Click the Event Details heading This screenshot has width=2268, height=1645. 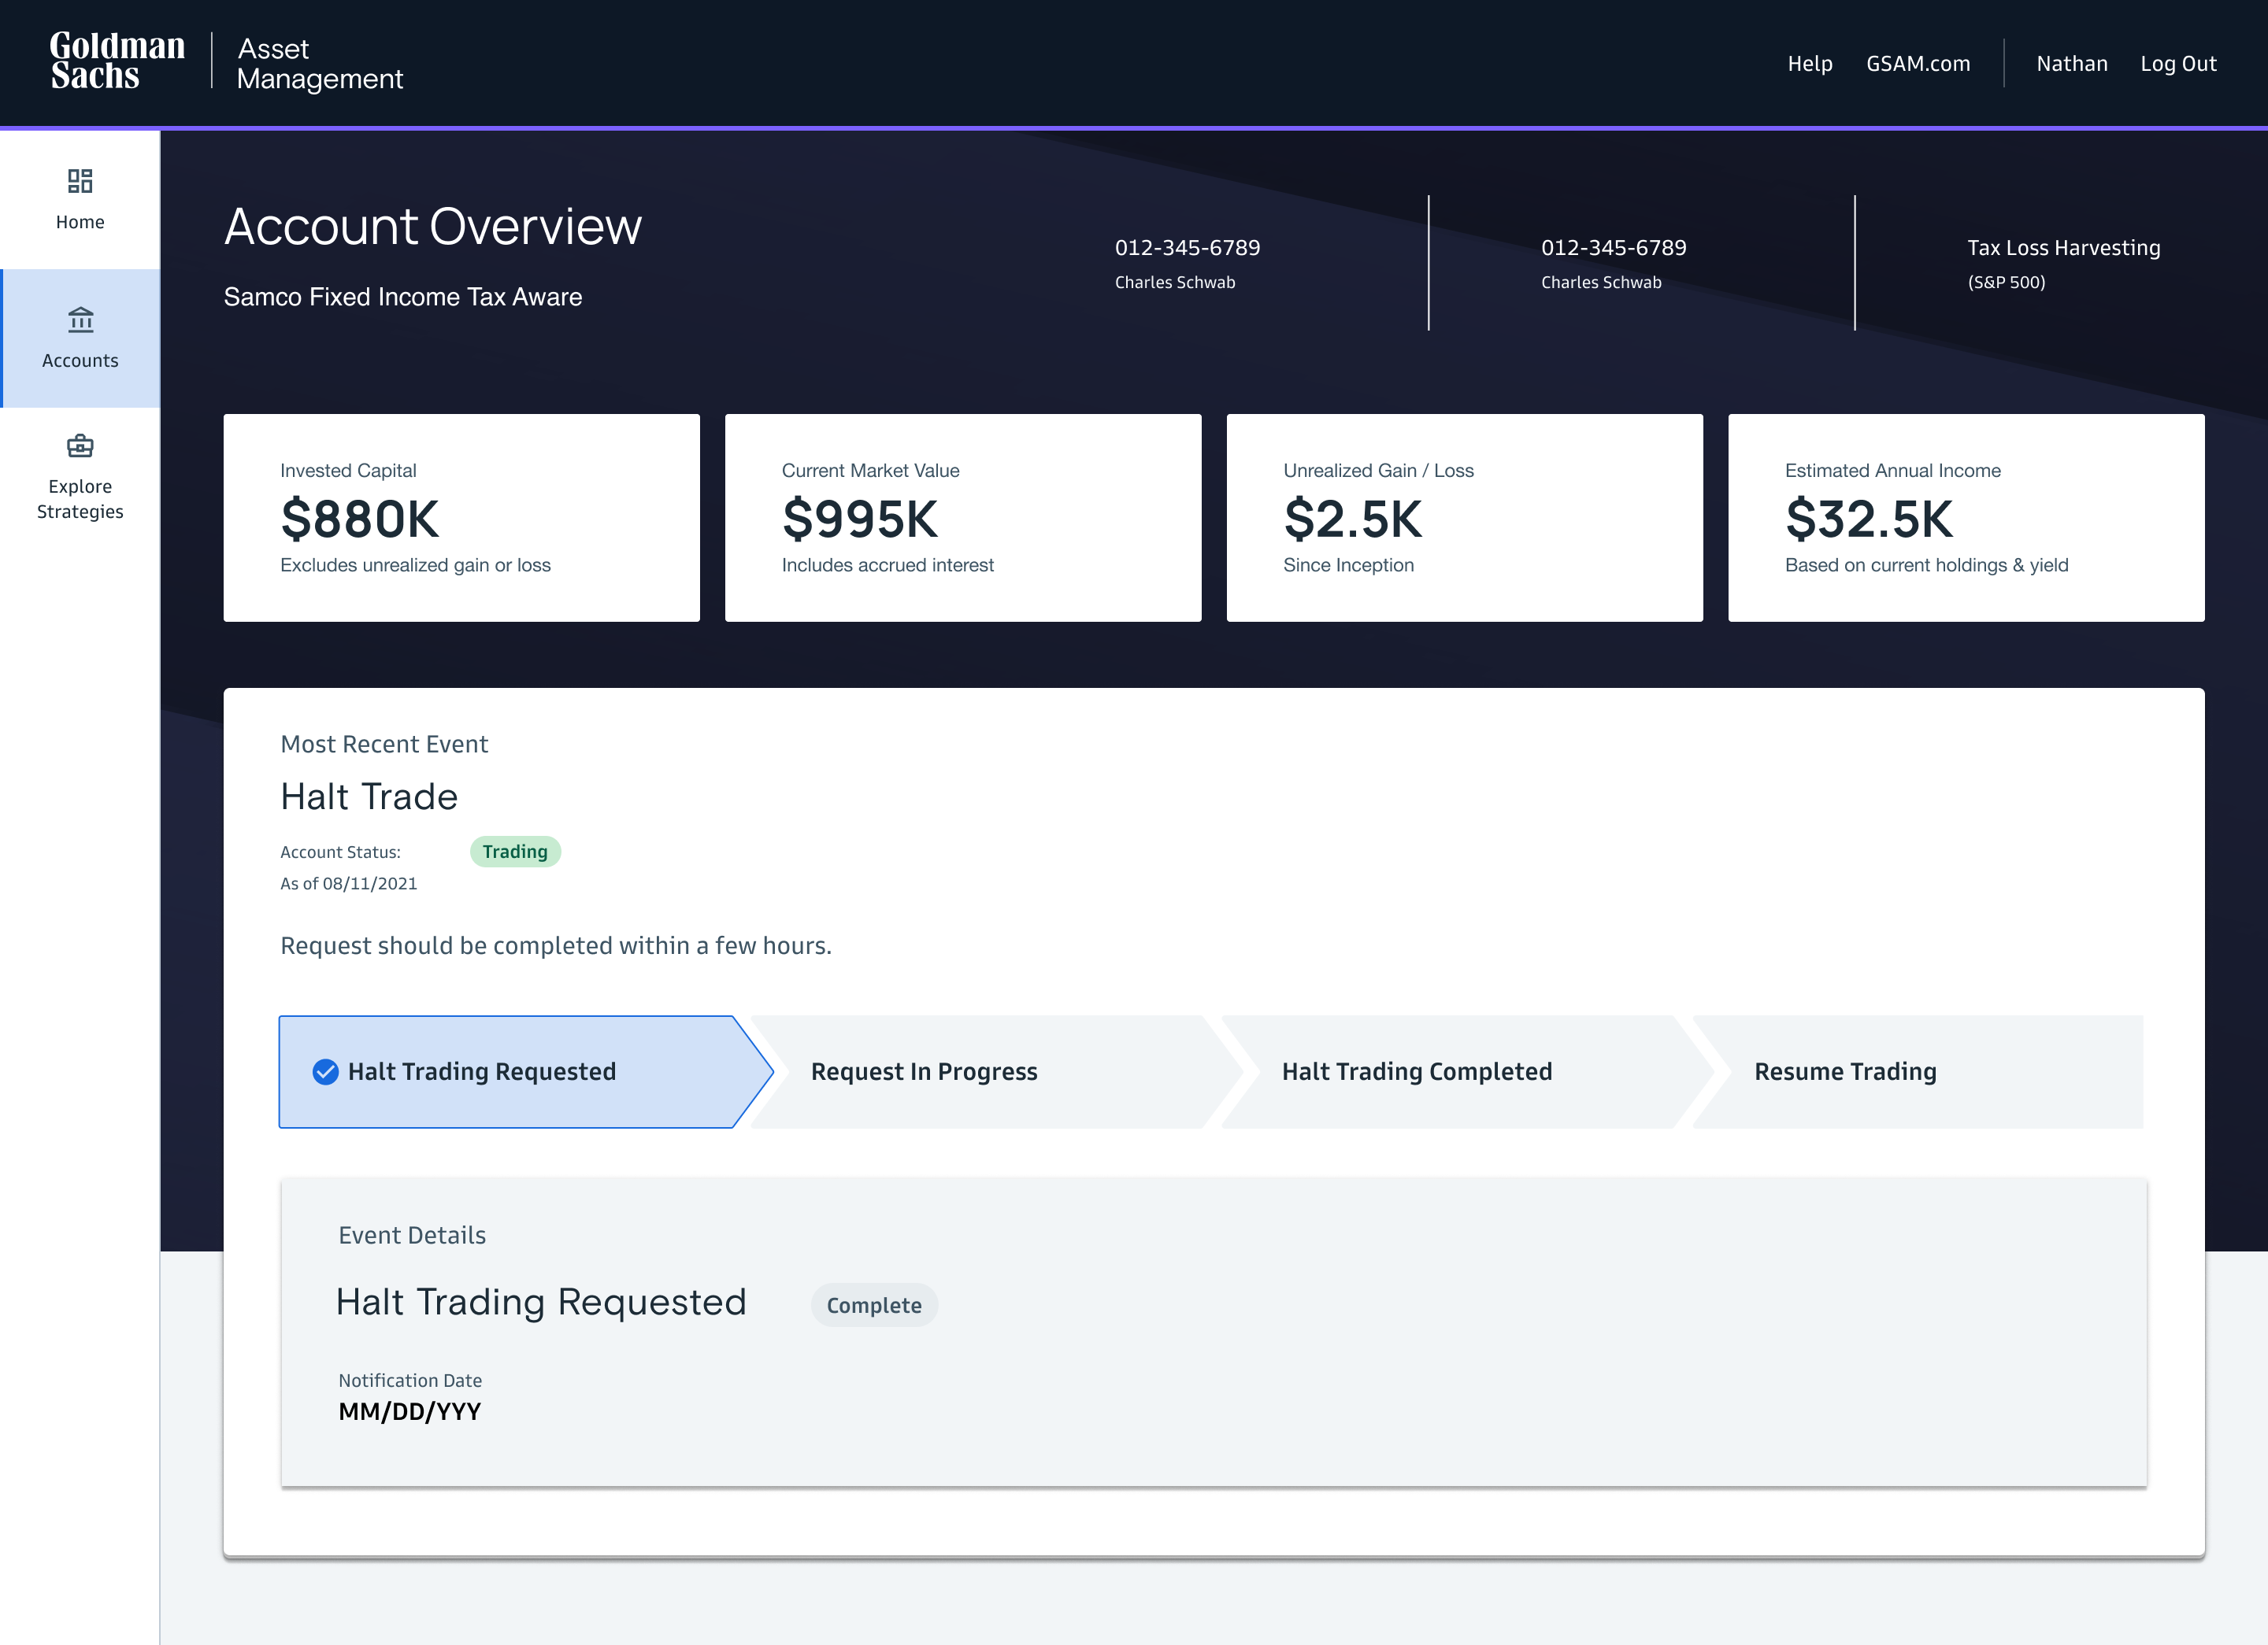tap(412, 1235)
